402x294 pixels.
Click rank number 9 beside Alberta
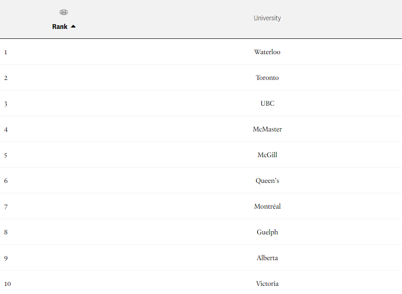click(x=6, y=258)
